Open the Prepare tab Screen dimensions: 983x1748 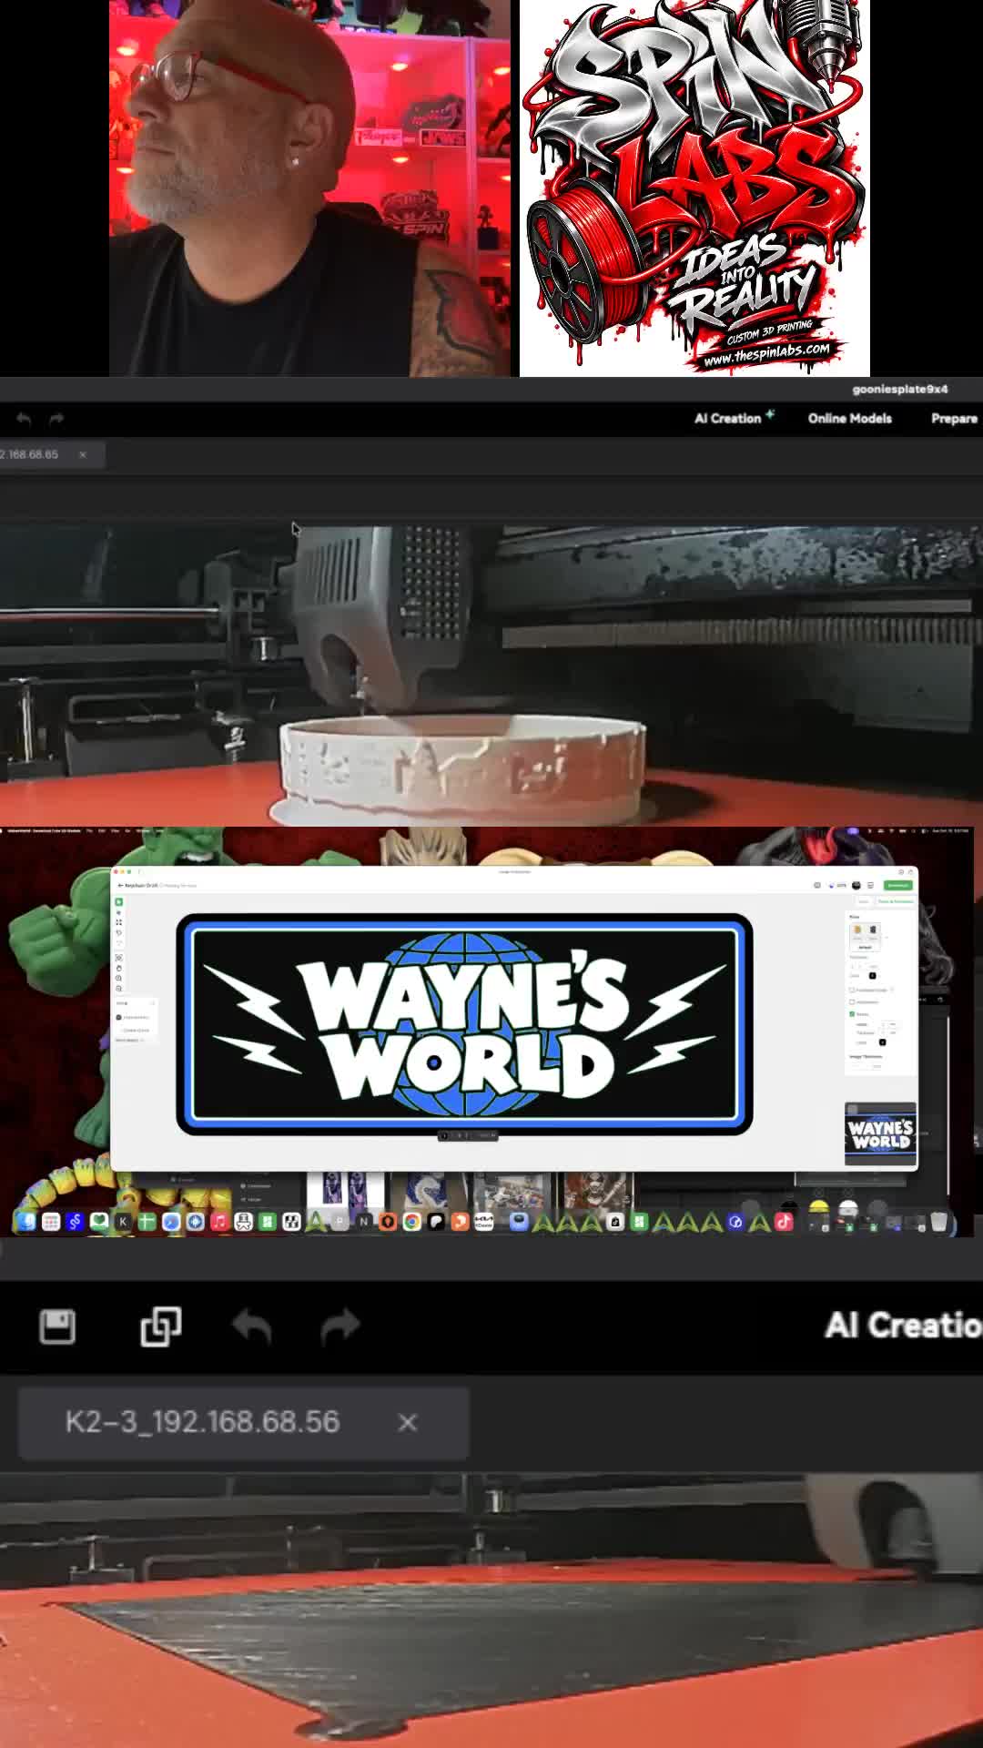tap(954, 418)
